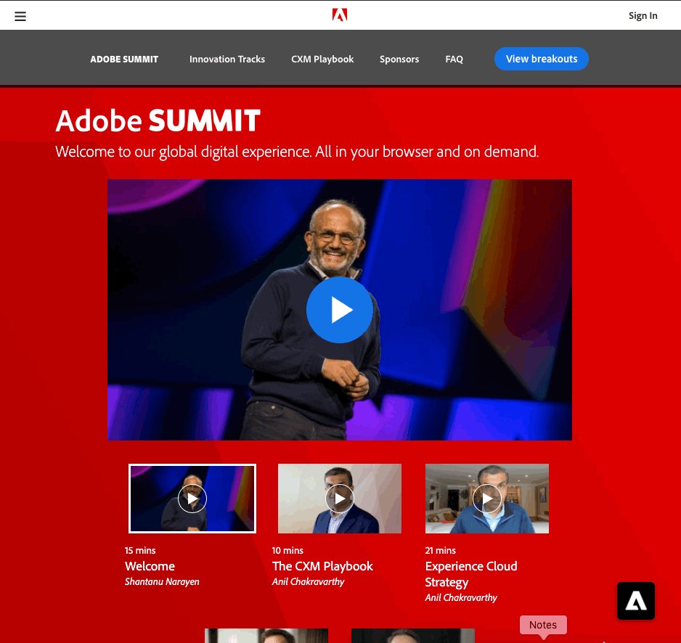Open the CXM Playbook nav item

(322, 59)
